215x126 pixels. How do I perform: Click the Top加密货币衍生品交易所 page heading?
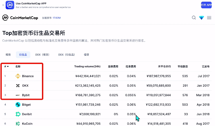(34, 33)
